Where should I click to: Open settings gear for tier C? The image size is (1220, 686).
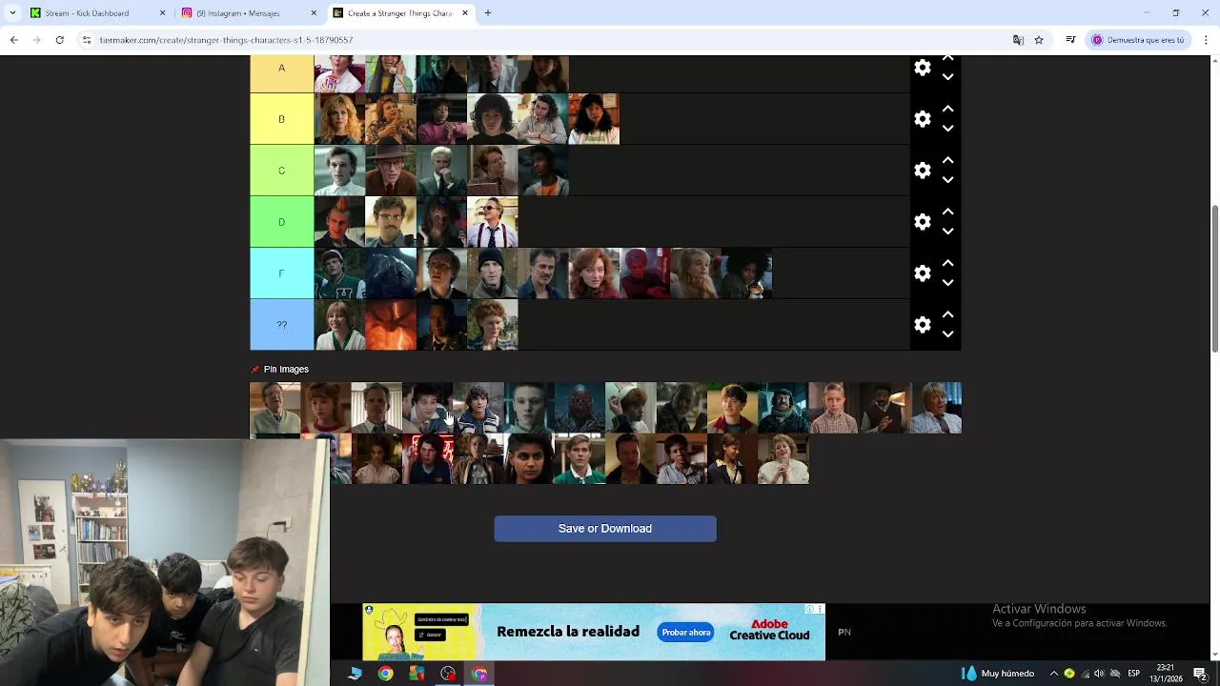coord(922,171)
